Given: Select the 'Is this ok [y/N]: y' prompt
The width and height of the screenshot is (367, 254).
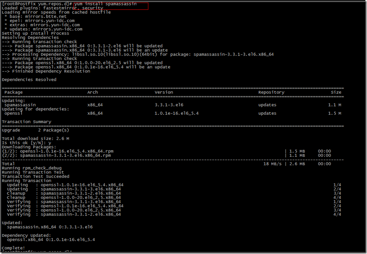Looking at the screenshot, I should 27,143.
